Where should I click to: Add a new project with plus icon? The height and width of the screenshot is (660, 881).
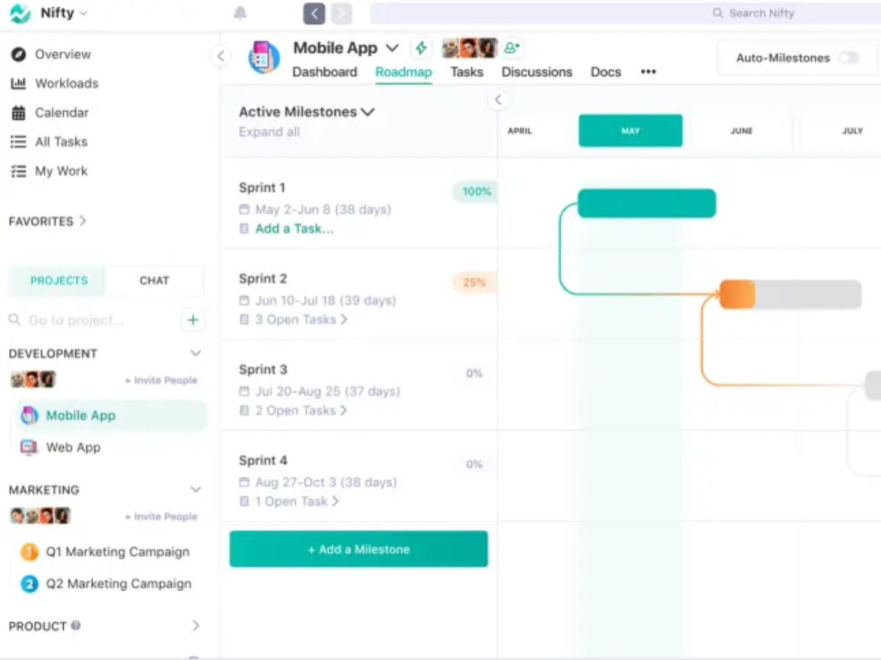(193, 320)
